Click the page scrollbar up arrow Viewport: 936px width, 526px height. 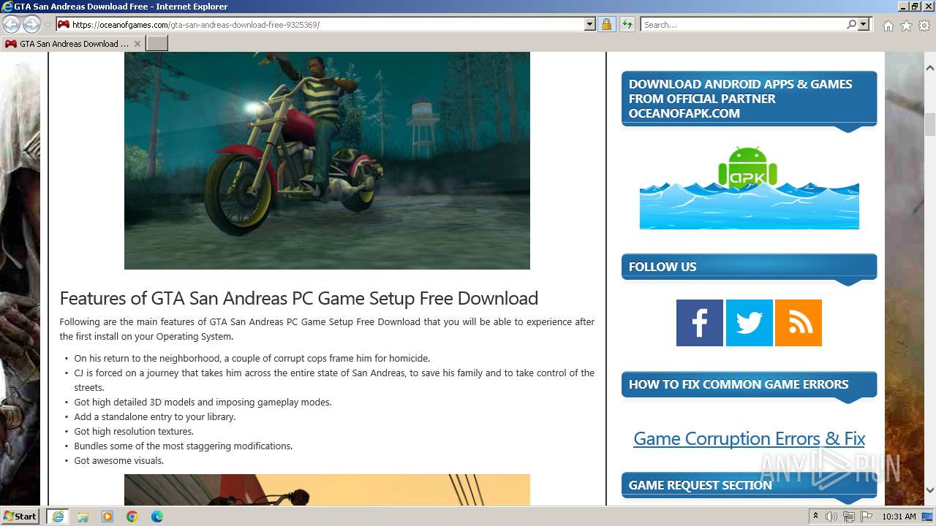(930, 67)
